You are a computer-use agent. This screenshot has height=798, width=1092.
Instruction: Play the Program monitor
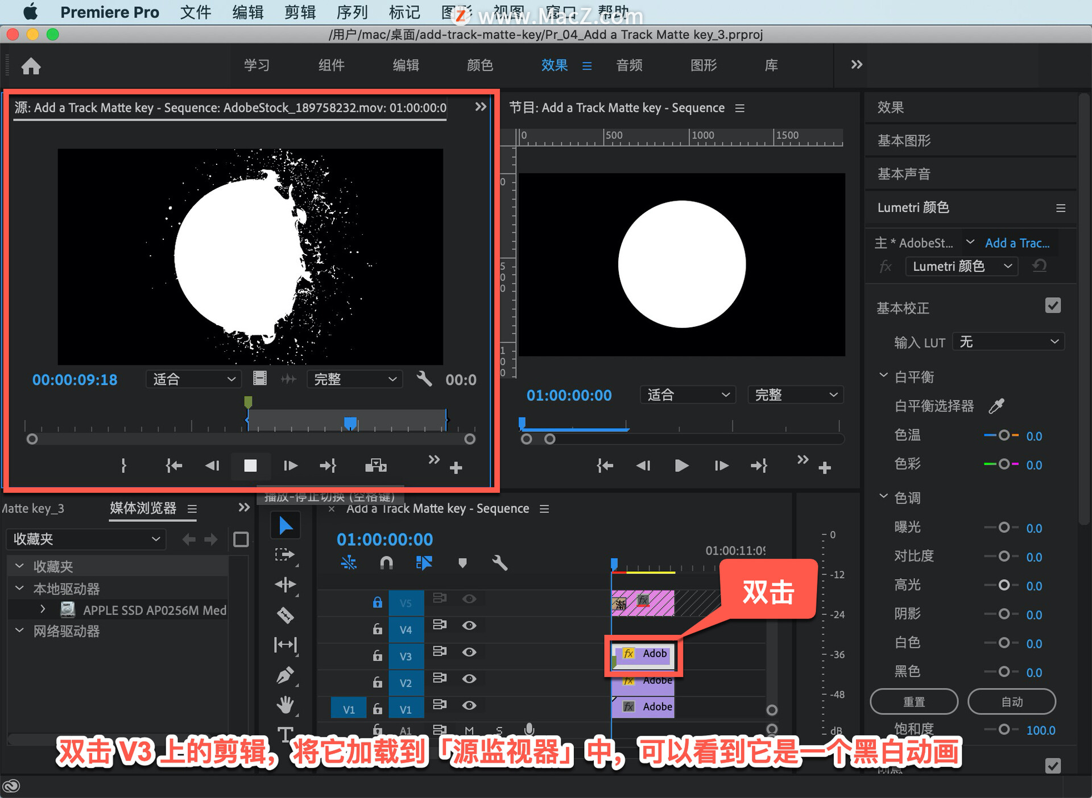[x=681, y=465]
